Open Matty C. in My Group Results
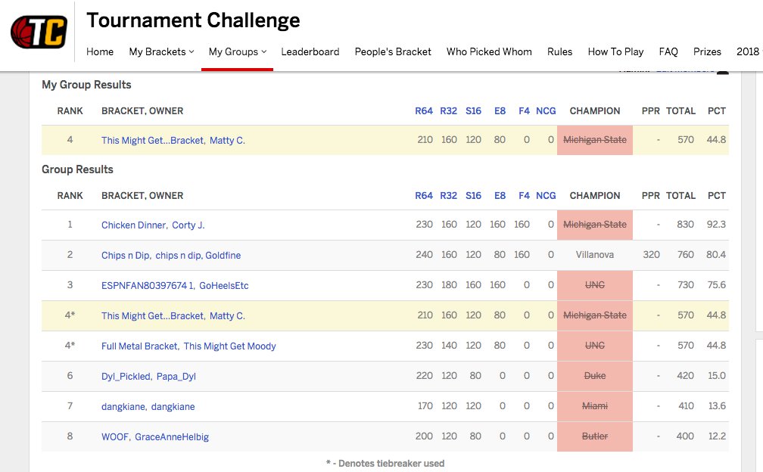The image size is (763, 472). (x=227, y=141)
